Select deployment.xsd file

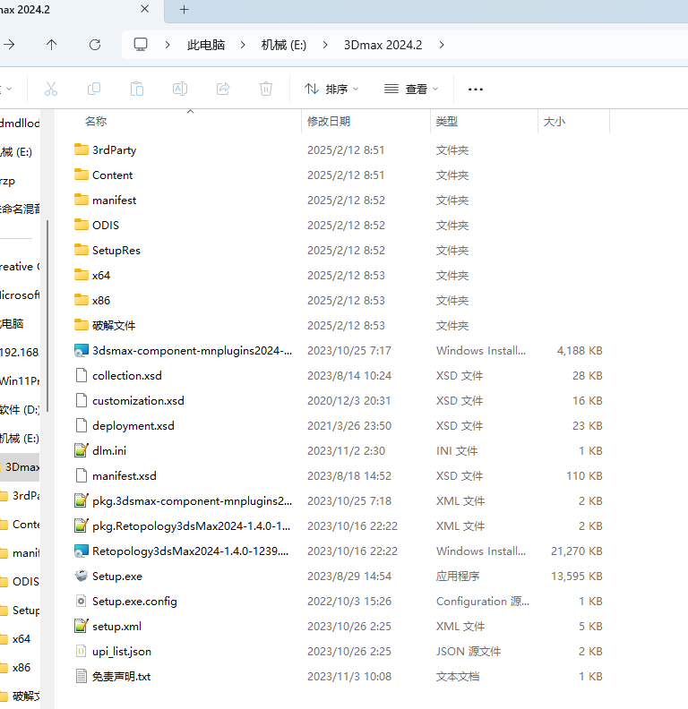124,426
